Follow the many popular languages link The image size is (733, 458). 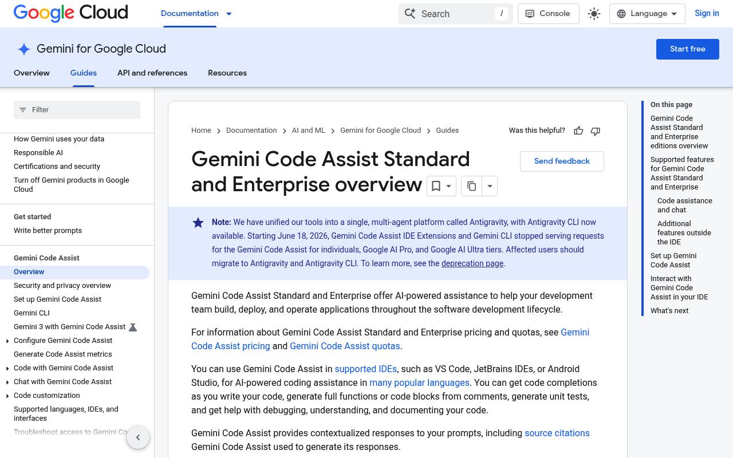[419, 382]
